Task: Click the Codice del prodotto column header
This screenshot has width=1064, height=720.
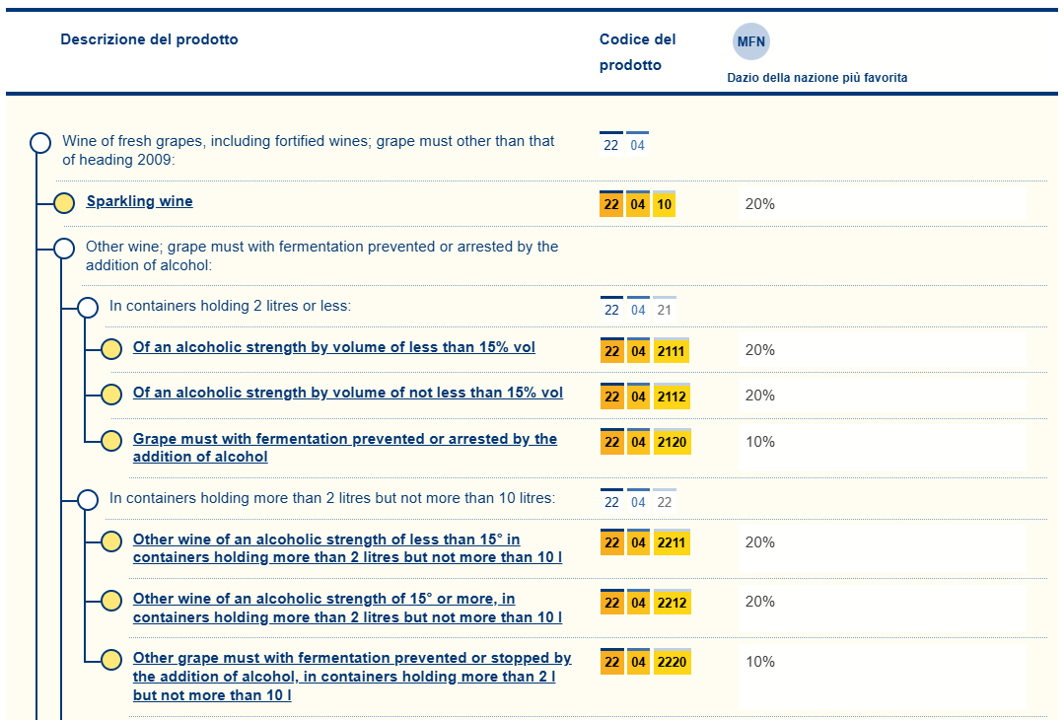Action: (637, 52)
